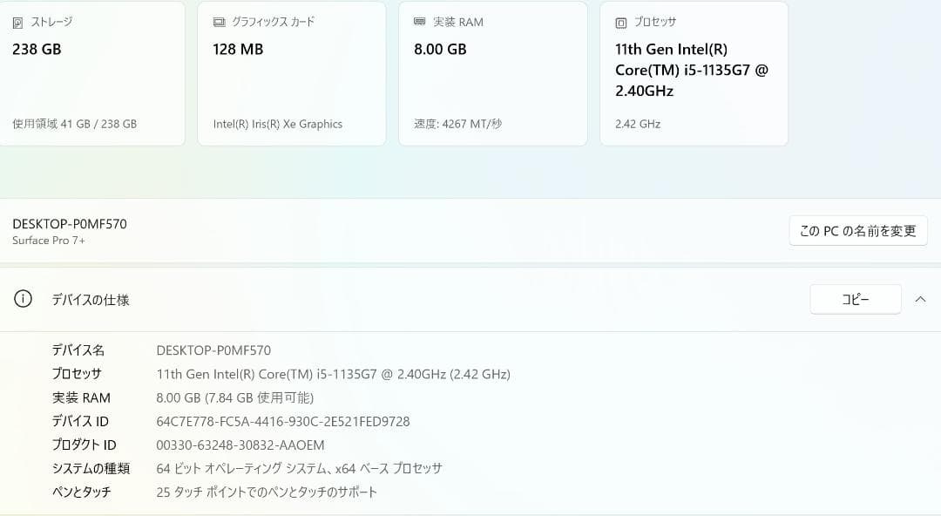Open the 8.00 GB RAM card
Viewport: 941px width, 516px height.
492,73
